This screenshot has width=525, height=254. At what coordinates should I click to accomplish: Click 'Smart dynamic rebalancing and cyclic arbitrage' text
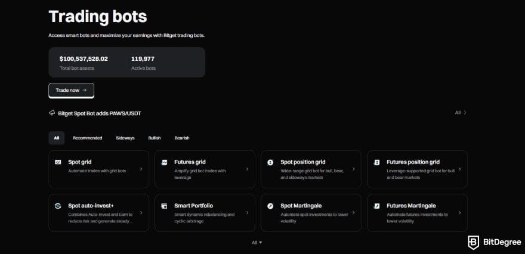[x=204, y=218]
